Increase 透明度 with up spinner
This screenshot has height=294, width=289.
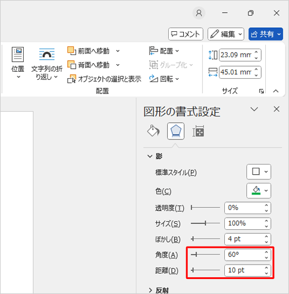(x=266, y=205)
